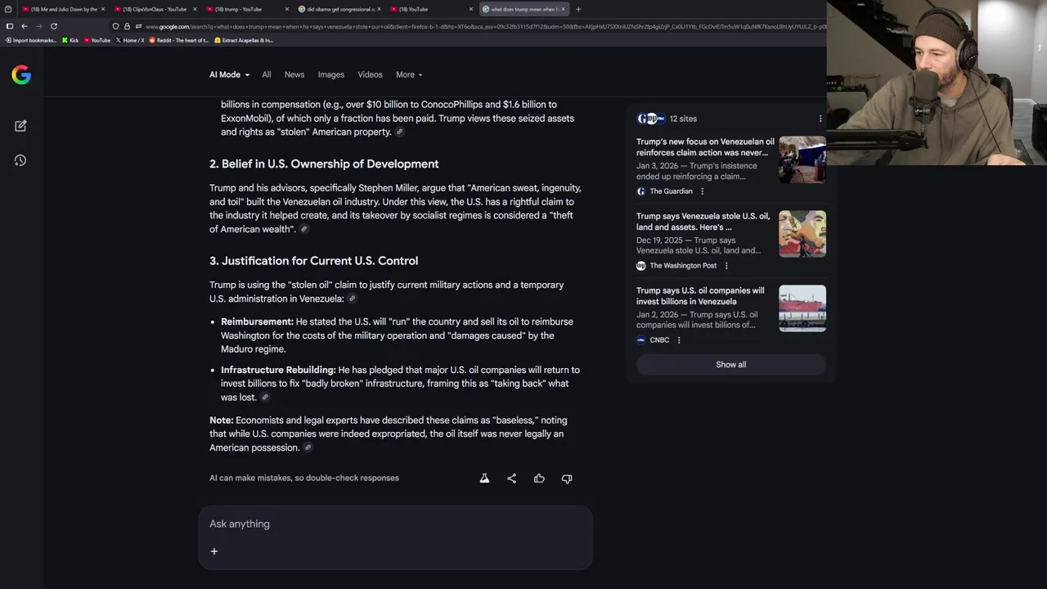Expand the More search options dropdown
The width and height of the screenshot is (1047, 589).
[x=409, y=74]
